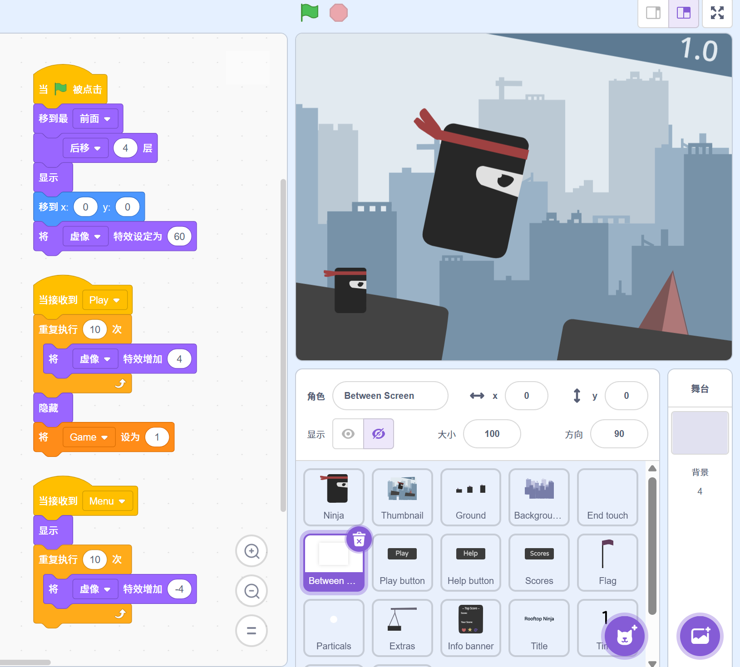Screen dimensions: 740x667
Task: Show the sprite with eye toggle
Action: click(x=348, y=434)
